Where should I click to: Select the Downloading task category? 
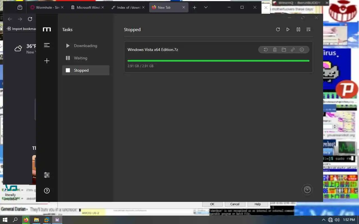[x=86, y=46]
